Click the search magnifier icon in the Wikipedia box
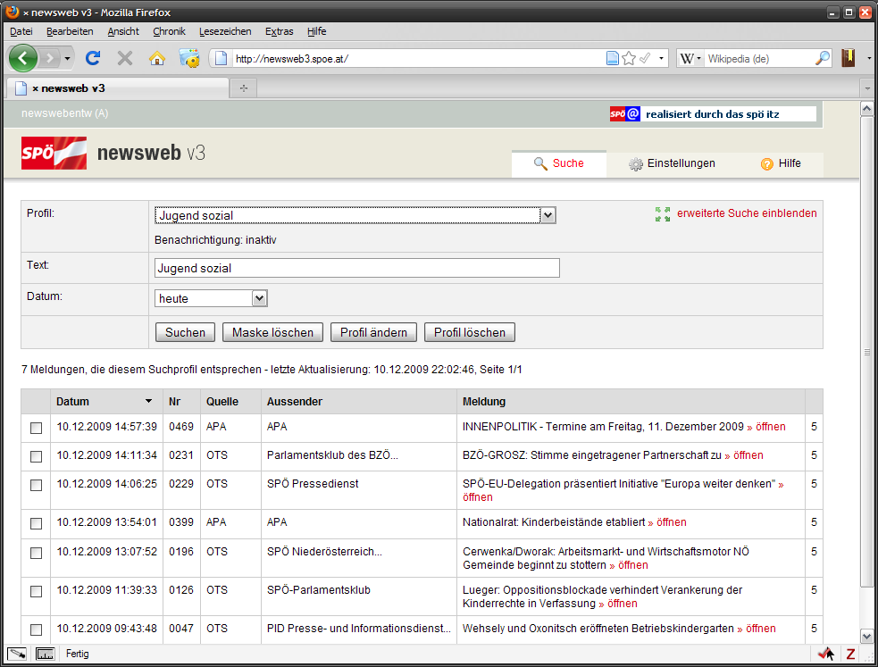 (x=823, y=58)
